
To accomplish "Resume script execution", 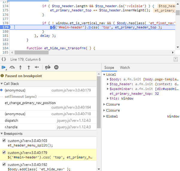I will (4, 67).
